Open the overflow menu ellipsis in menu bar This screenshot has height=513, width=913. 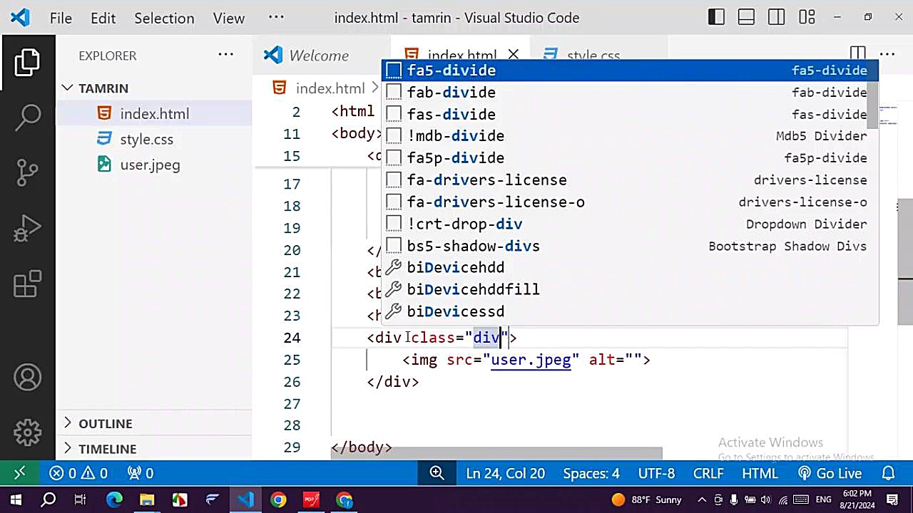[x=276, y=17]
